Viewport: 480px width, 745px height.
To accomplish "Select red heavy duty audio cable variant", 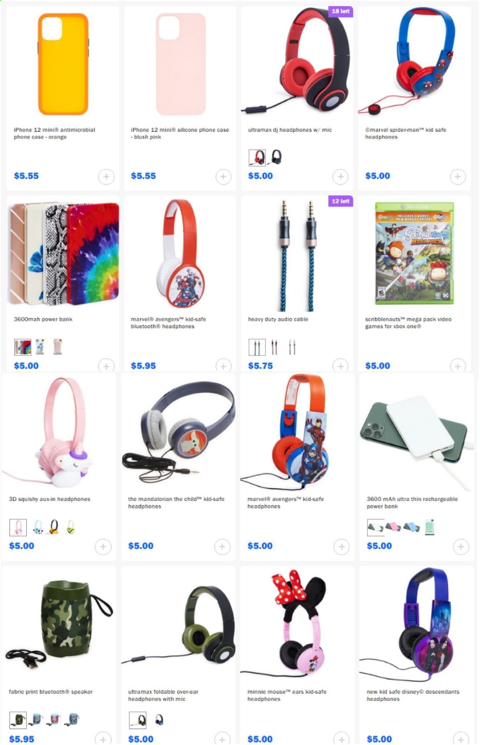I will [275, 347].
